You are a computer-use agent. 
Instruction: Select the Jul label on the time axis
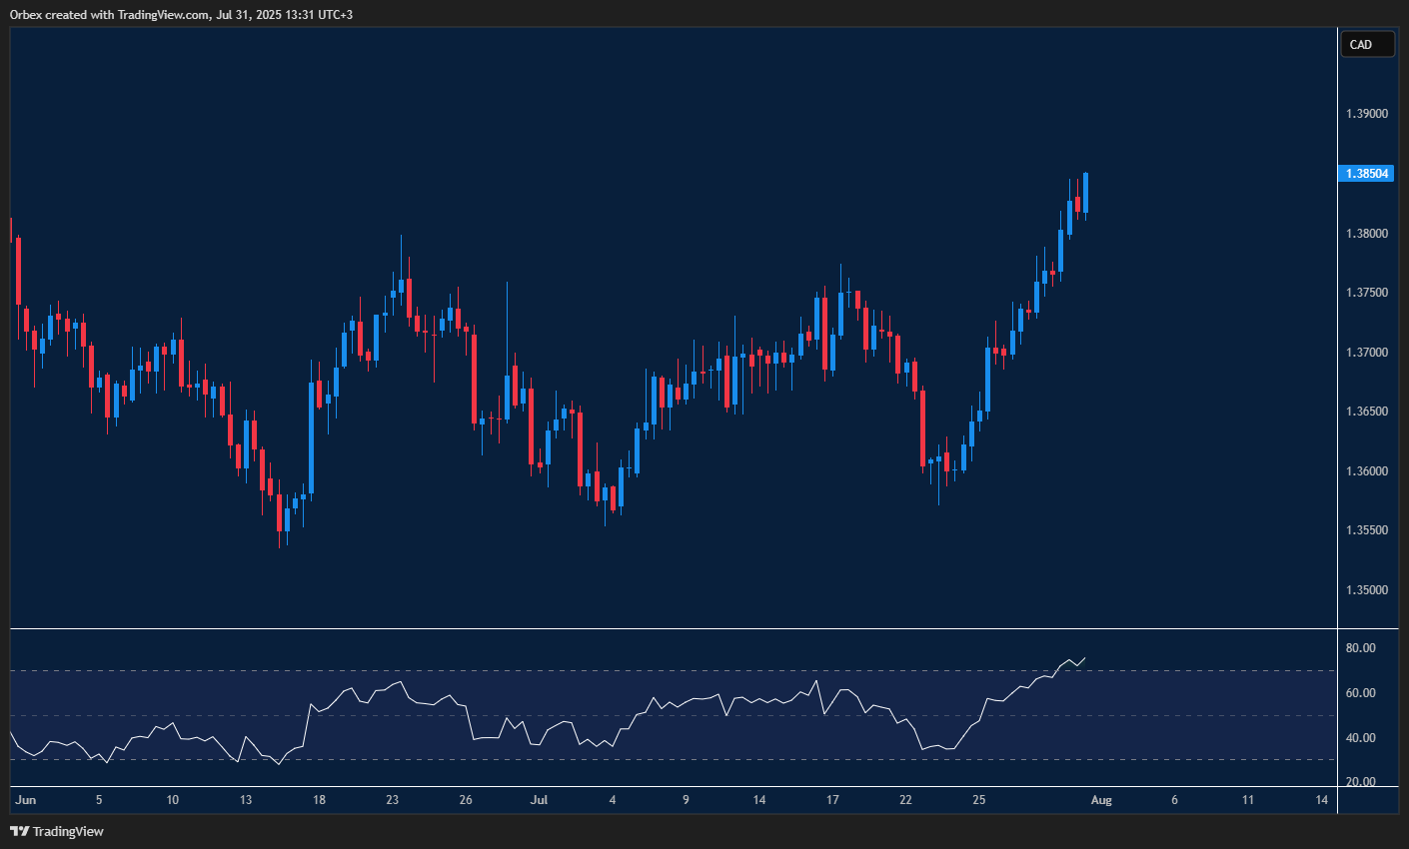coord(539,800)
